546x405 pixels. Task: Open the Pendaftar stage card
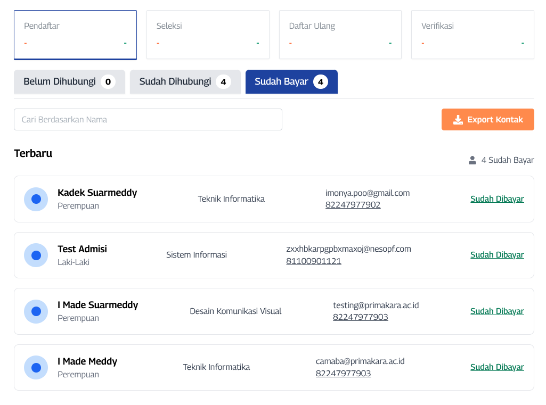click(x=75, y=35)
